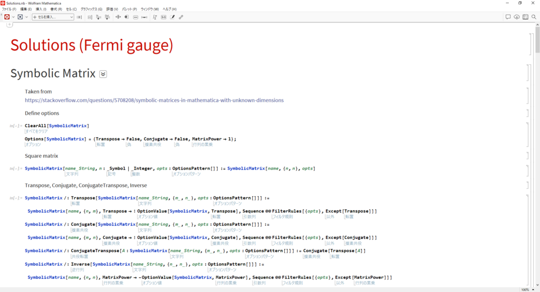Screen dimensions: 540x292
Task: Click the hyperlink chain icon in toolbar
Action: click(x=181, y=17)
